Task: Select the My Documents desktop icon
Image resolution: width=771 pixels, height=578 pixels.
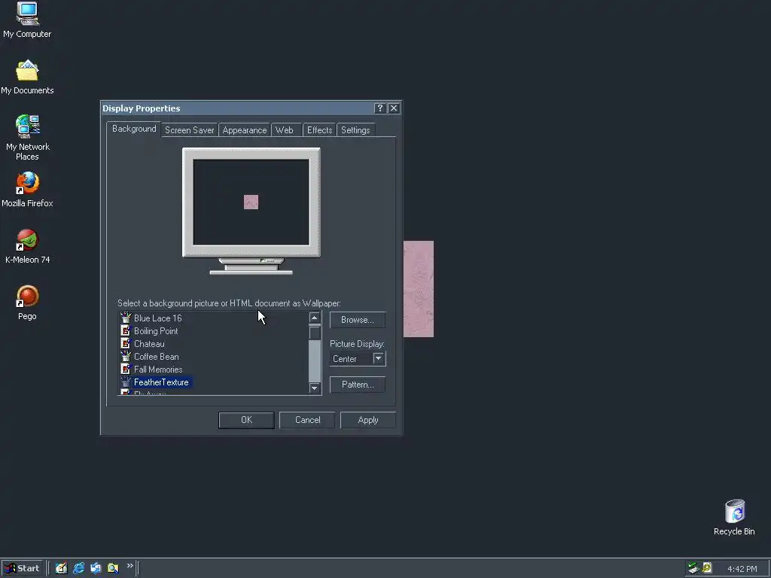Action: coord(27,77)
